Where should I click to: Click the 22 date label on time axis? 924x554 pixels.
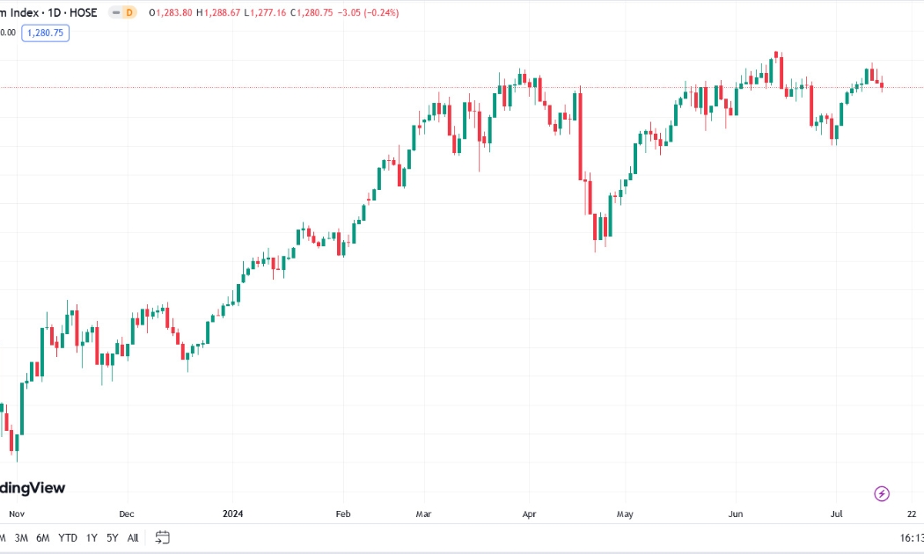tap(912, 514)
